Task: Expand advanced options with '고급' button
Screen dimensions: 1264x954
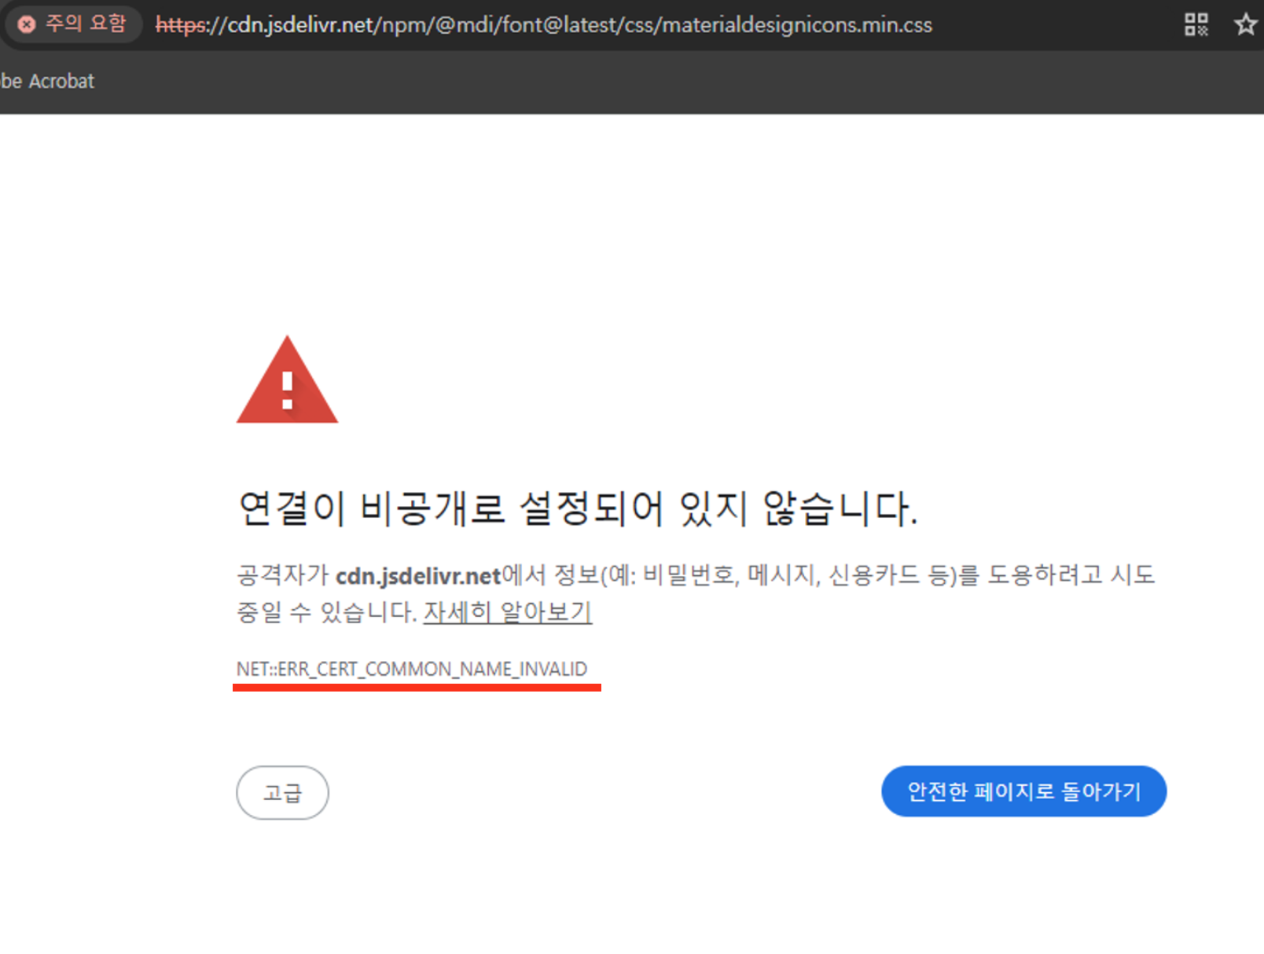Action: (282, 792)
